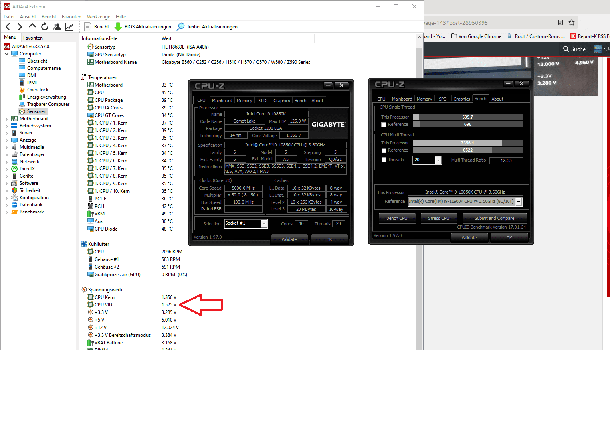The height and width of the screenshot is (427, 610).
Task: Click the AIDA64 forward navigation arrow
Action: [x=20, y=27]
